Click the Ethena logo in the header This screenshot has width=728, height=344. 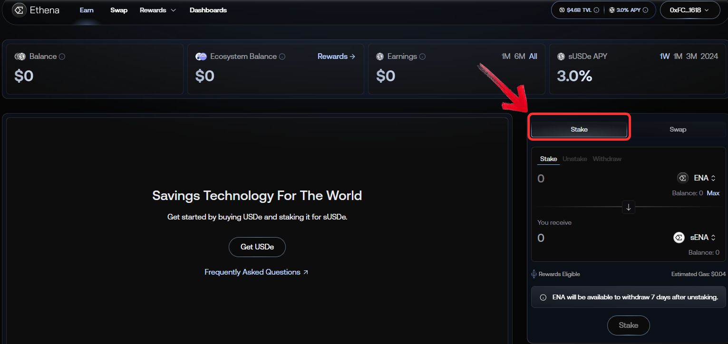(x=36, y=10)
